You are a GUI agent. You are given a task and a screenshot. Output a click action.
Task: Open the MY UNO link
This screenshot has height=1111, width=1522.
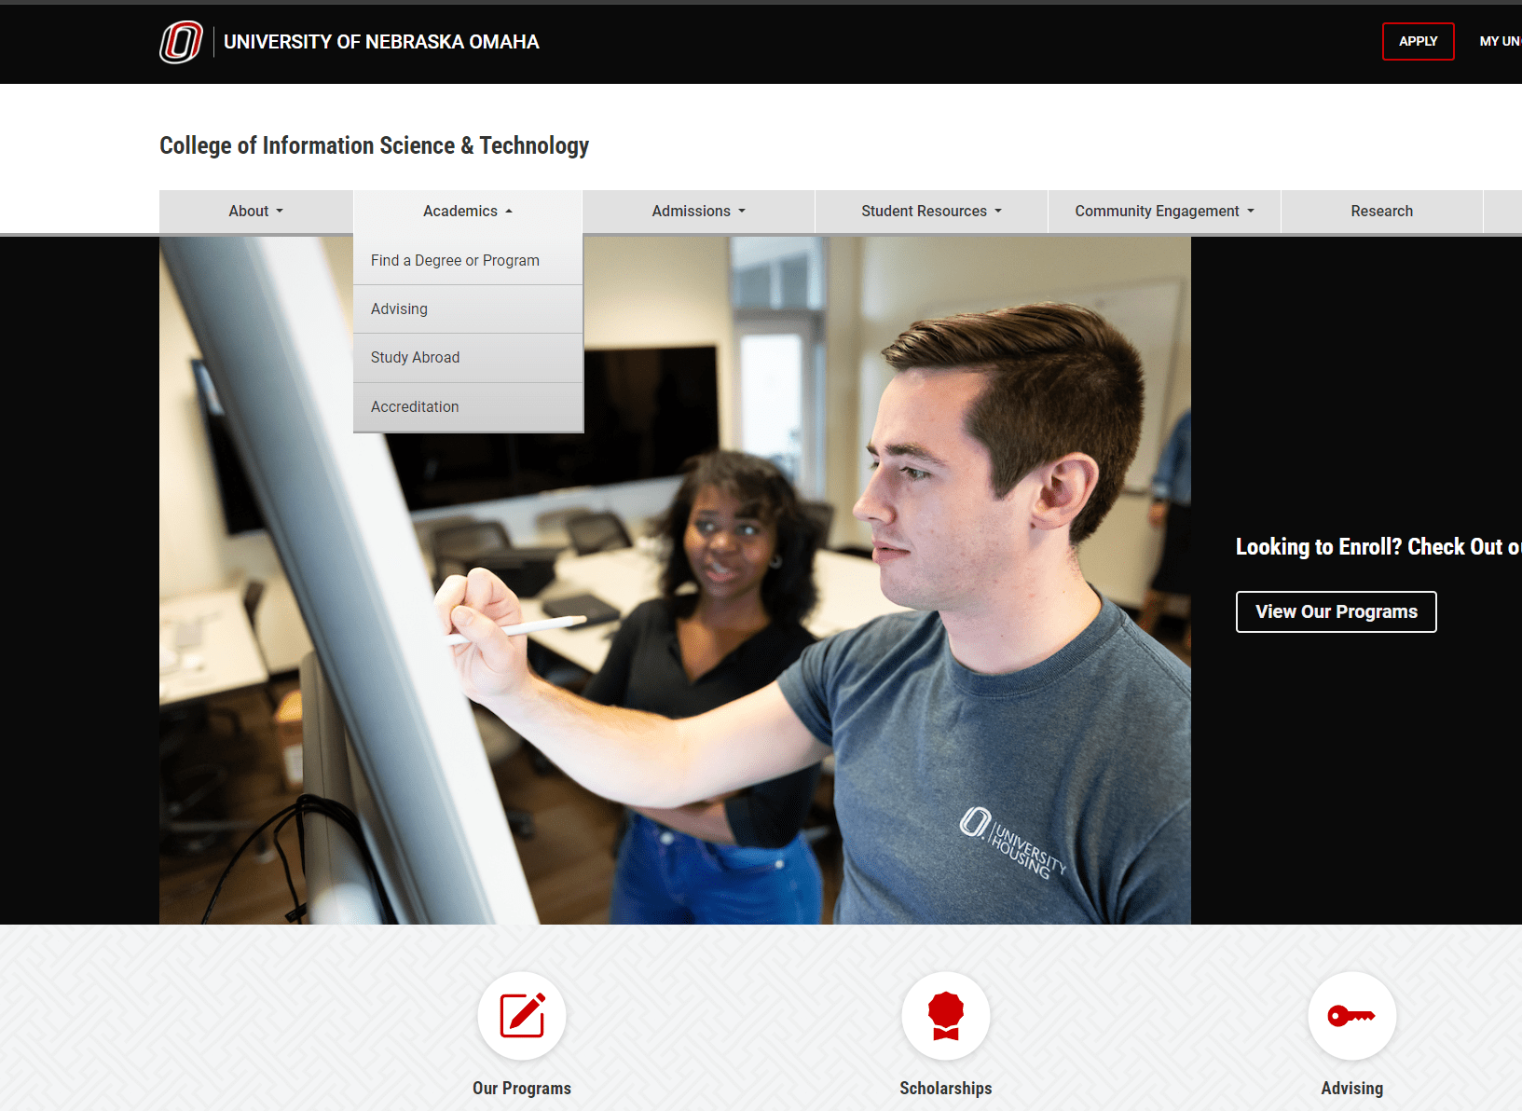click(1501, 41)
